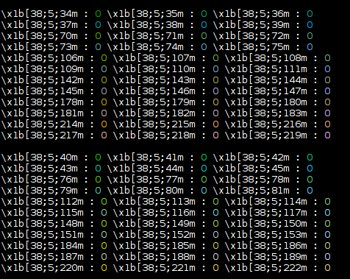Image resolution: width=350 pixels, height=279 pixels.
Task: Click the text \x1b[38;5;72m
Action: coord(251,36)
